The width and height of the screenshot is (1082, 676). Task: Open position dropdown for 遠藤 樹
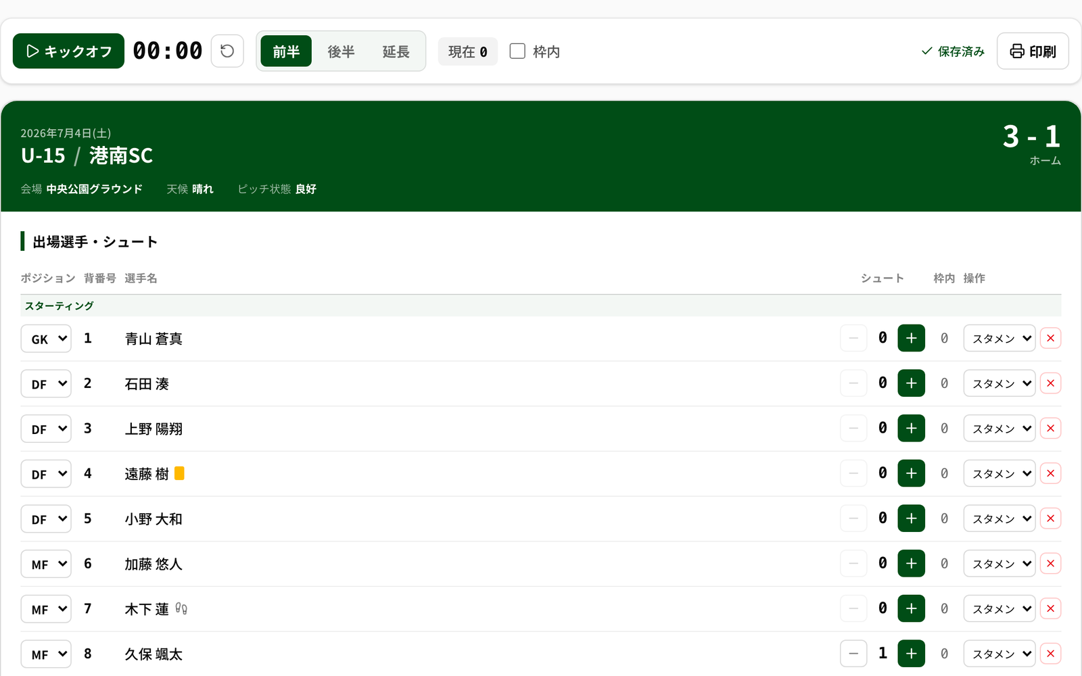coord(46,474)
